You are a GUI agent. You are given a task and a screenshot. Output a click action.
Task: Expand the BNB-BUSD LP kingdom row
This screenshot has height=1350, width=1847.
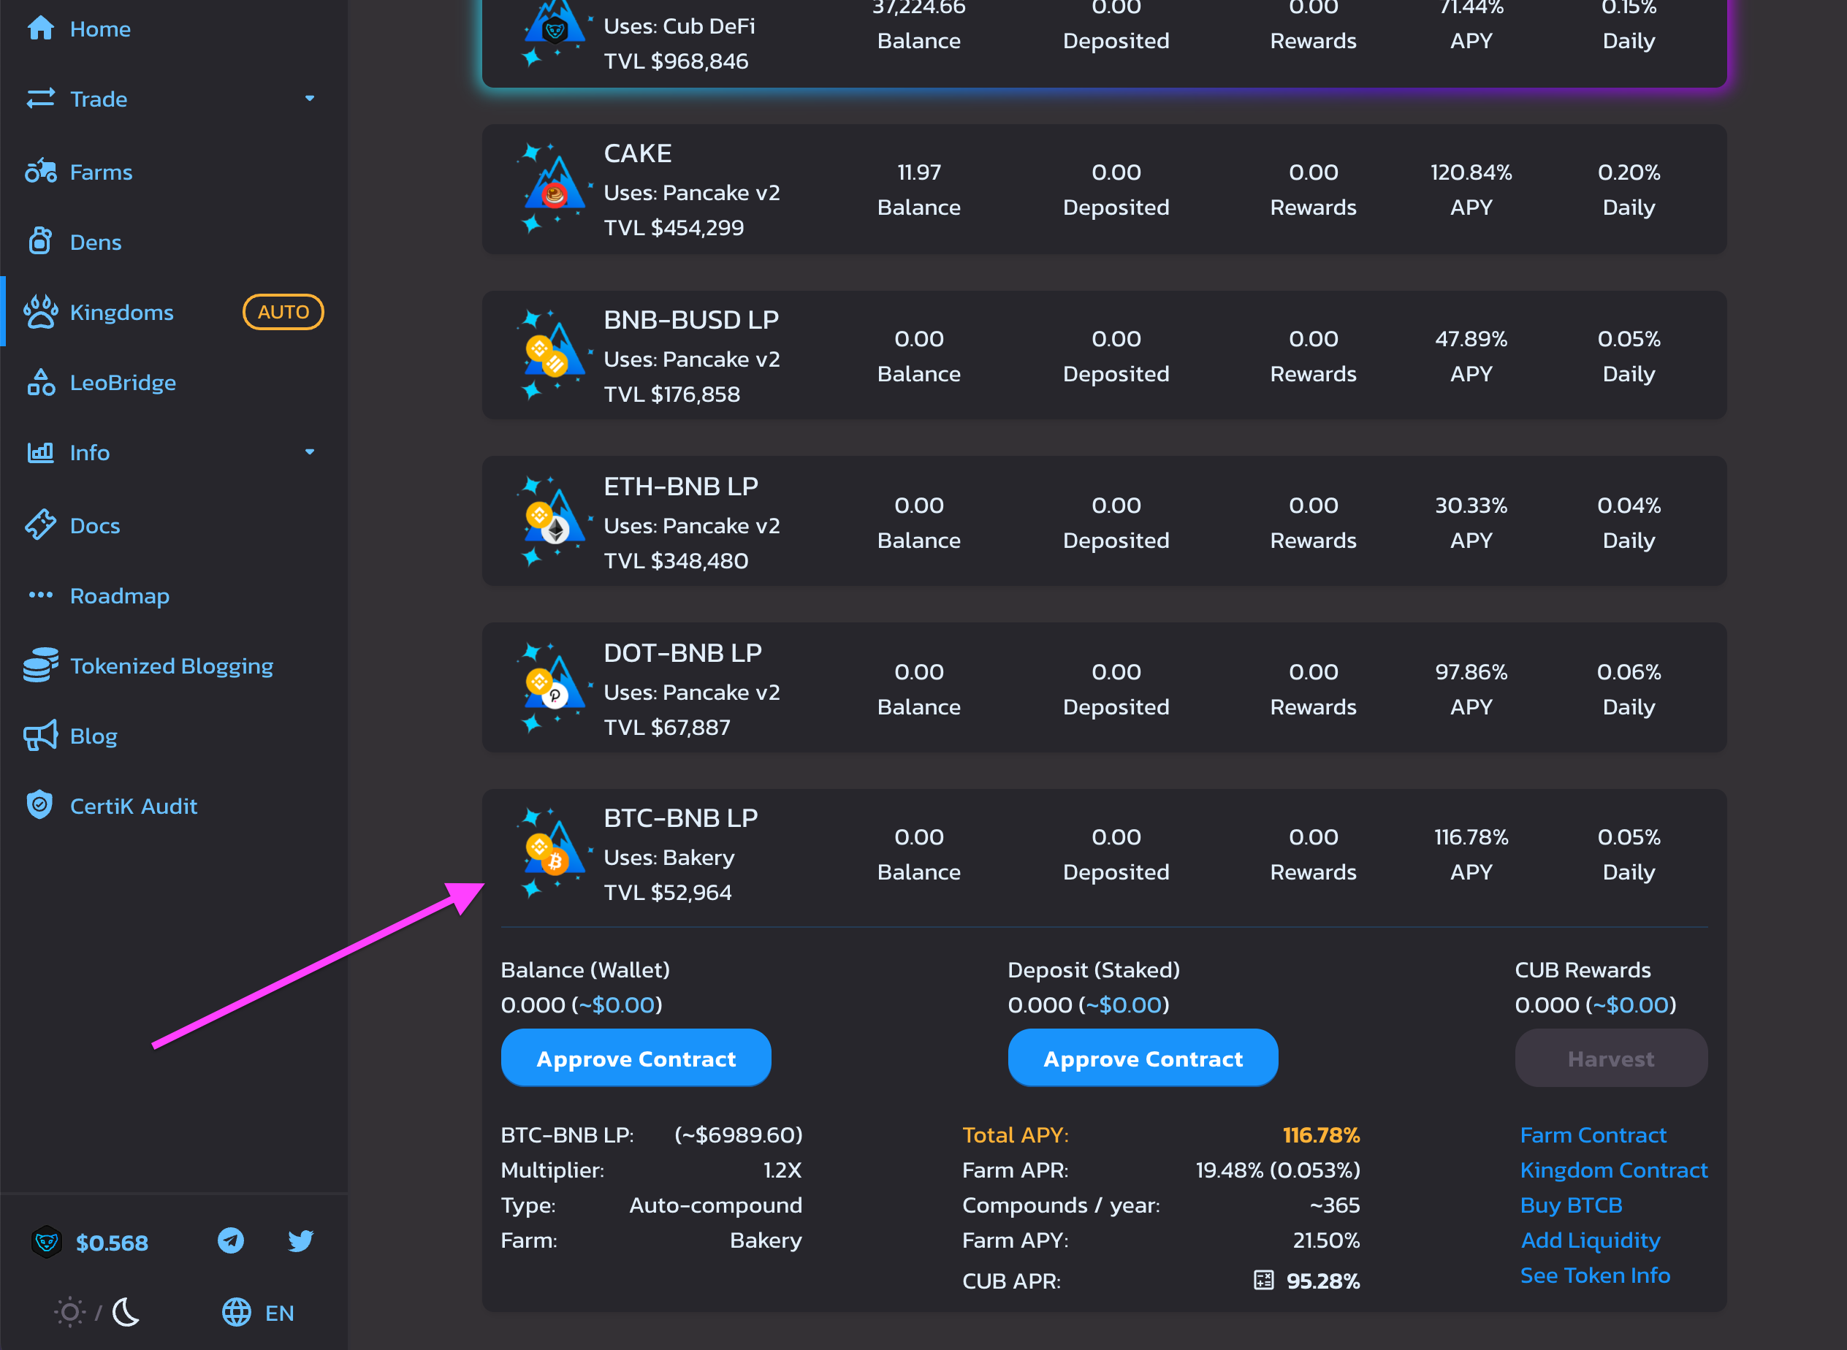coord(1104,356)
